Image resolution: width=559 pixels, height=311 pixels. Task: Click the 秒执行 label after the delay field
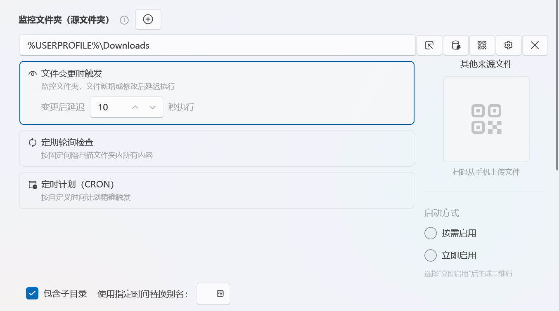(181, 107)
